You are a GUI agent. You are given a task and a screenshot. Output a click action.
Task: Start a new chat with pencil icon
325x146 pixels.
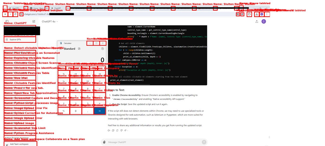(34, 21)
